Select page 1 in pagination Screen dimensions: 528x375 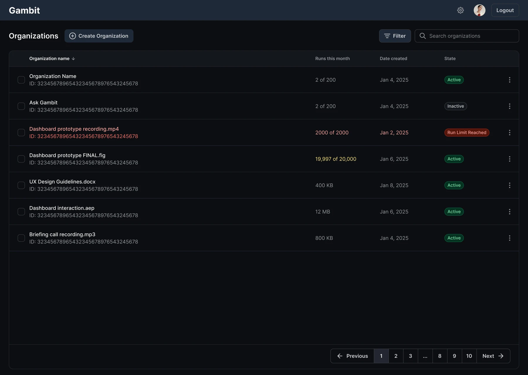tap(381, 356)
